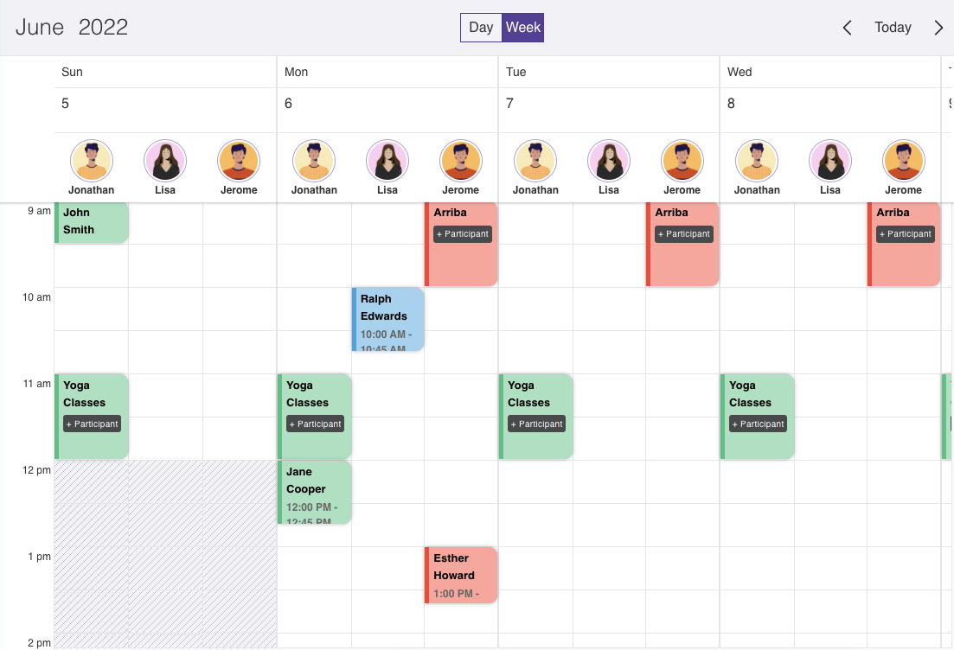This screenshot has width=954, height=650.
Task: Click Jonathan's avatar under Tuesday 7
Action: click(x=535, y=161)
